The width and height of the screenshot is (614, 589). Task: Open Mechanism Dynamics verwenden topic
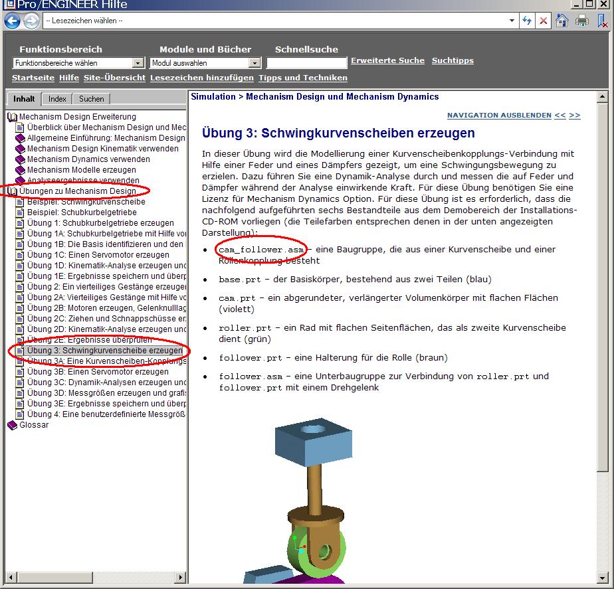pyautogui.click(x=88, y=159)
